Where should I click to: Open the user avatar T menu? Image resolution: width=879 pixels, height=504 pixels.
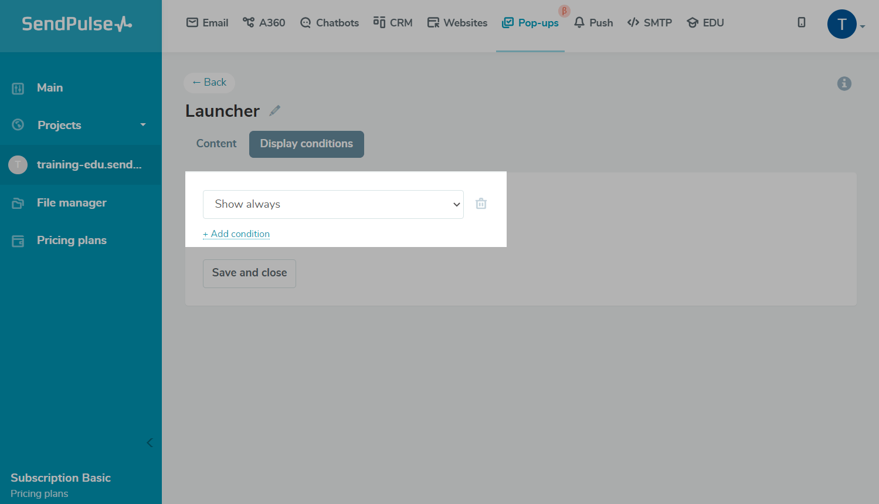point(841,24)
